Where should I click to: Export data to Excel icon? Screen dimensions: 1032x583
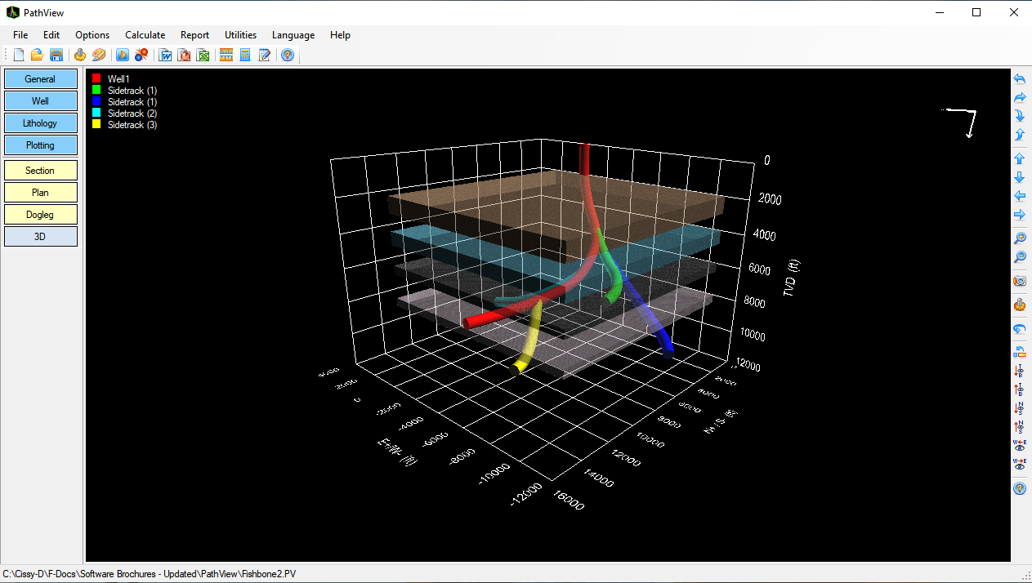[x=203, y=55]
